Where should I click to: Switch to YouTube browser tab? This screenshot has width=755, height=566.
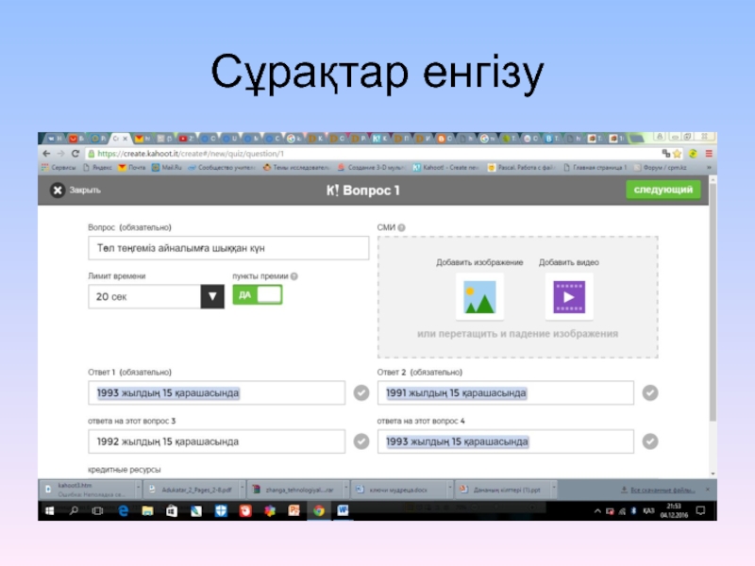pos(186,139)
